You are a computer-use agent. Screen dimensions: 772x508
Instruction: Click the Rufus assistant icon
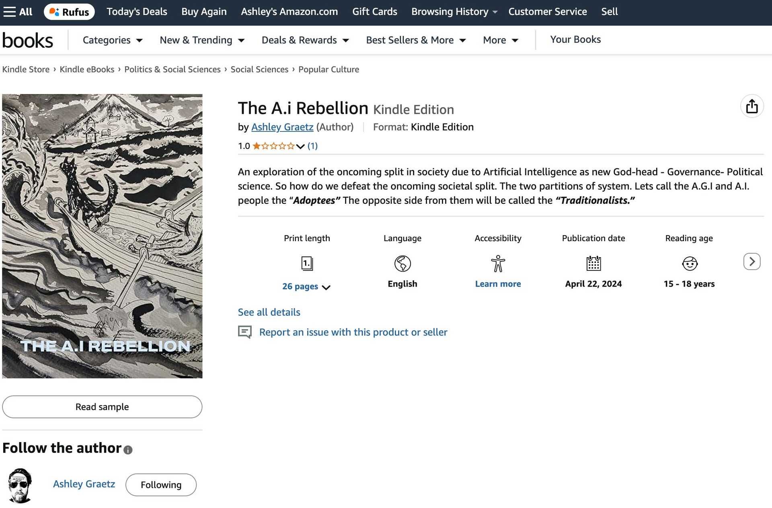click(x=55, y=12)
